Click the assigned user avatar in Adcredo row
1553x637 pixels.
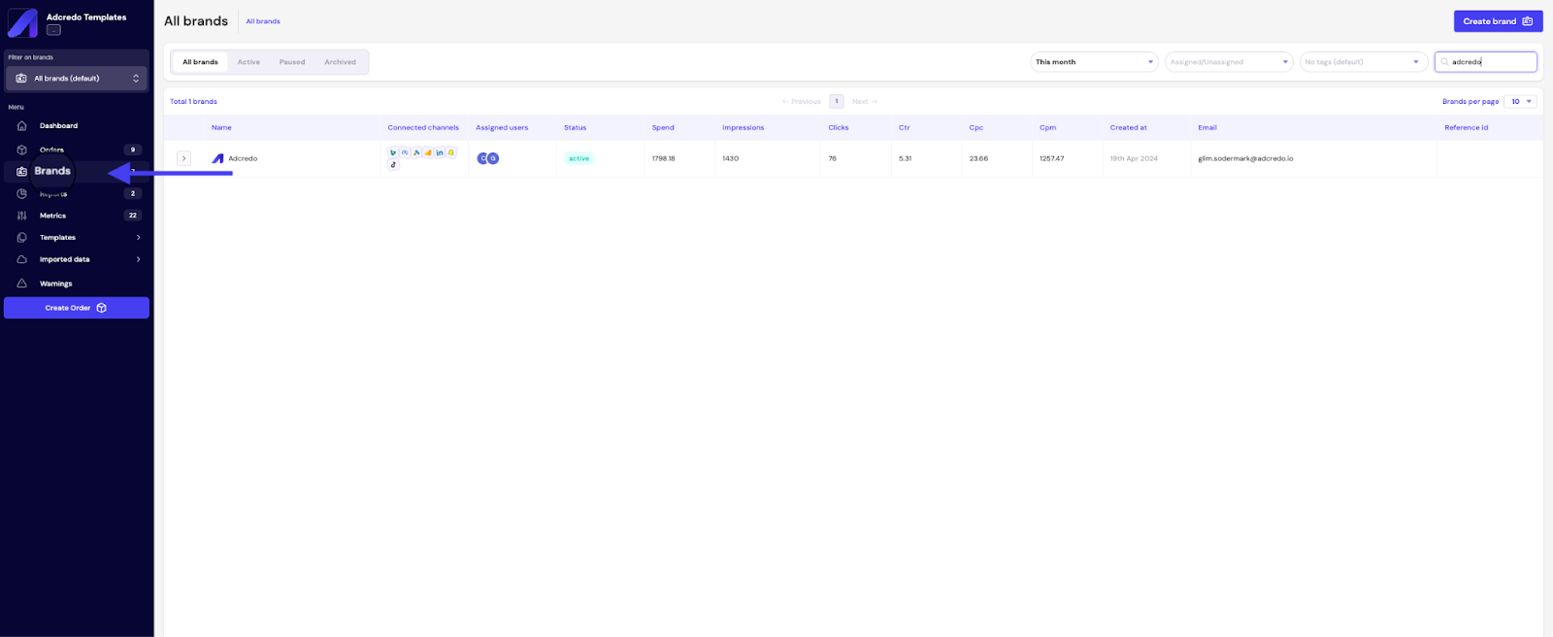(483, 158)
